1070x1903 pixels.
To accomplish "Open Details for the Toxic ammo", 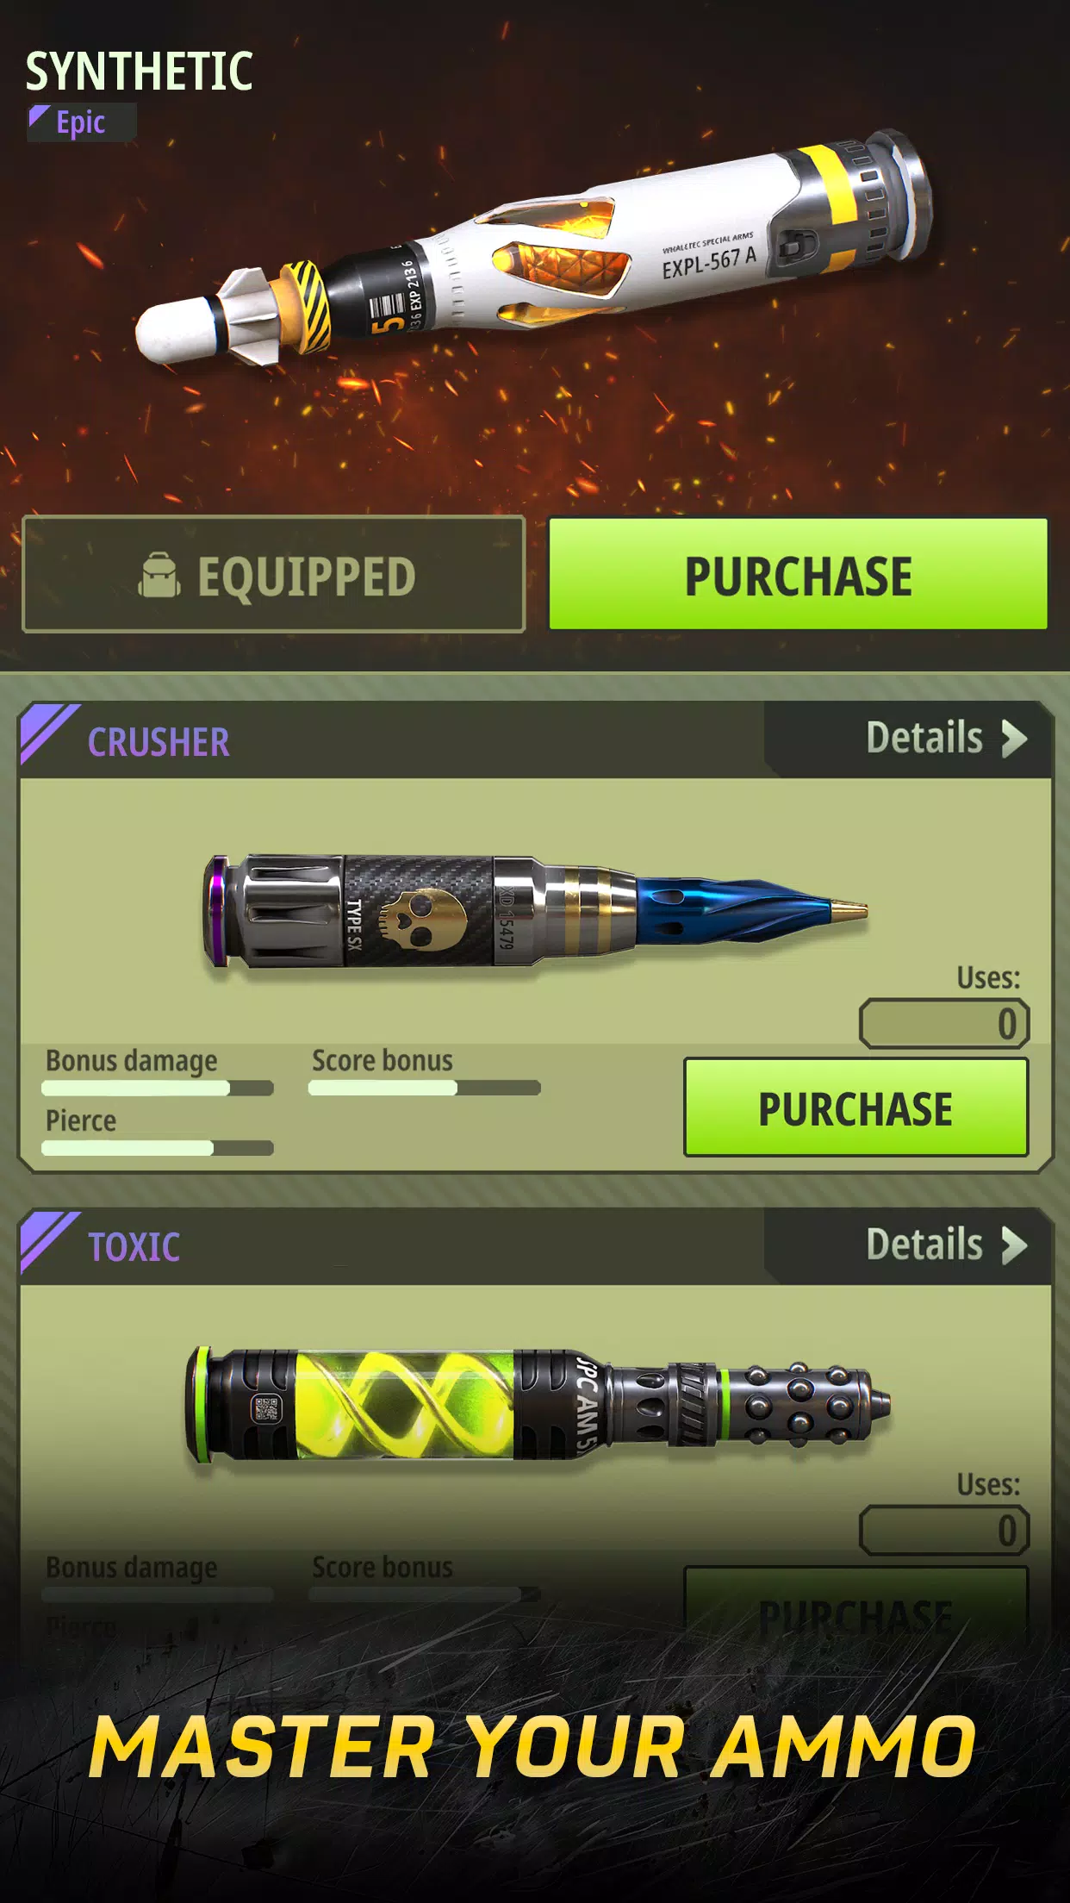I will [x=946, y=1245].
